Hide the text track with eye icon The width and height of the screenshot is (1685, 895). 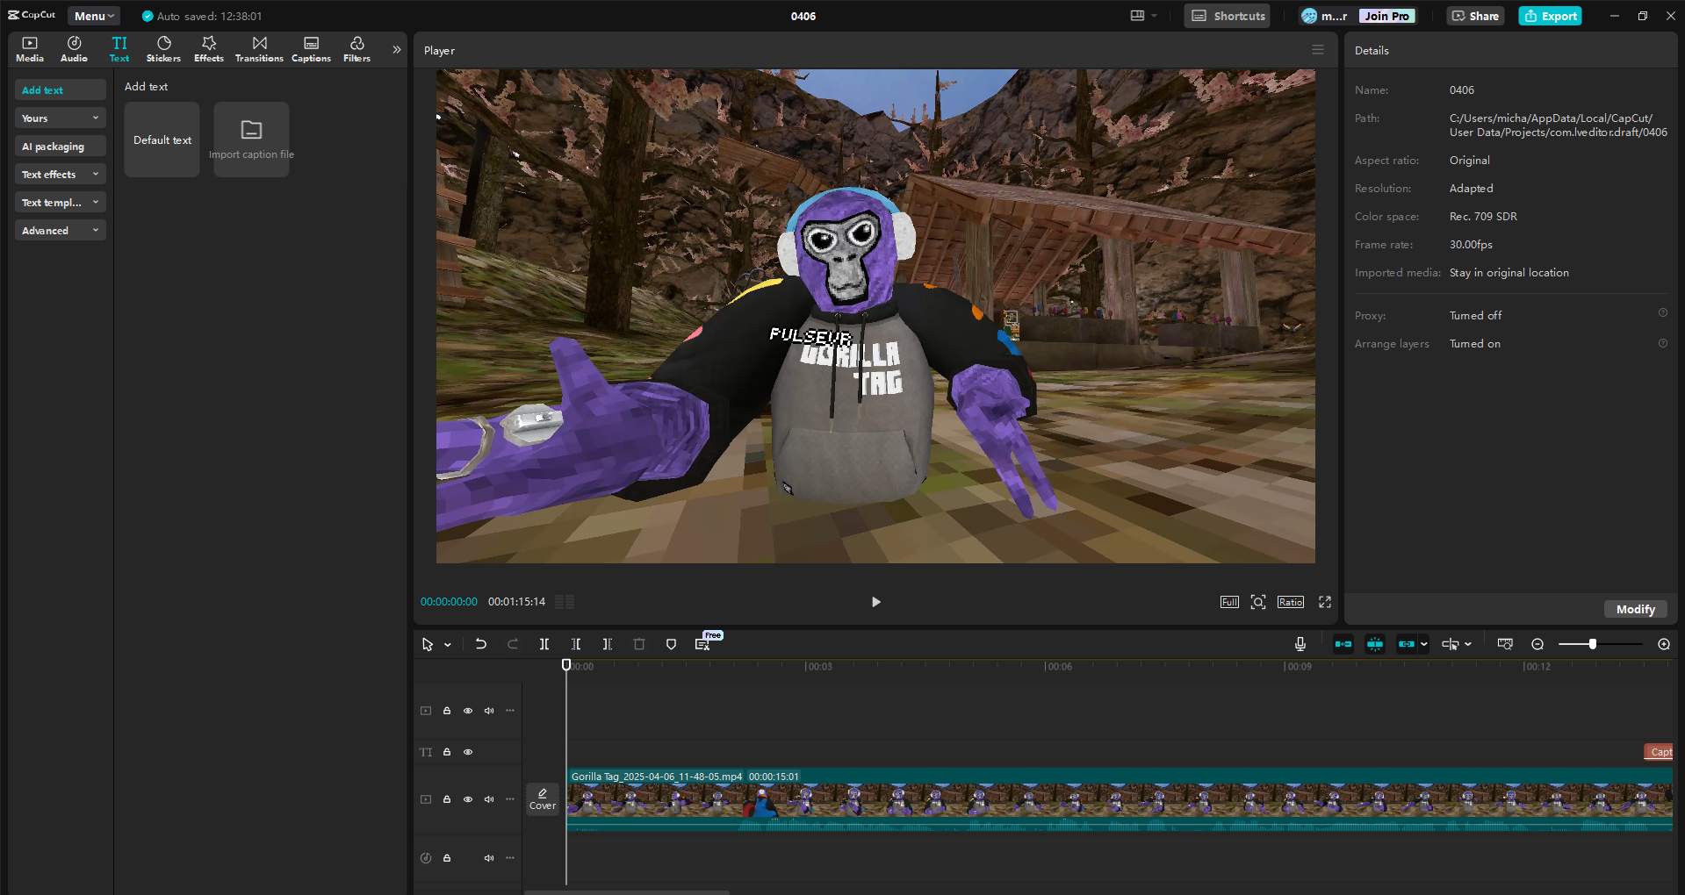click(468, 752)
